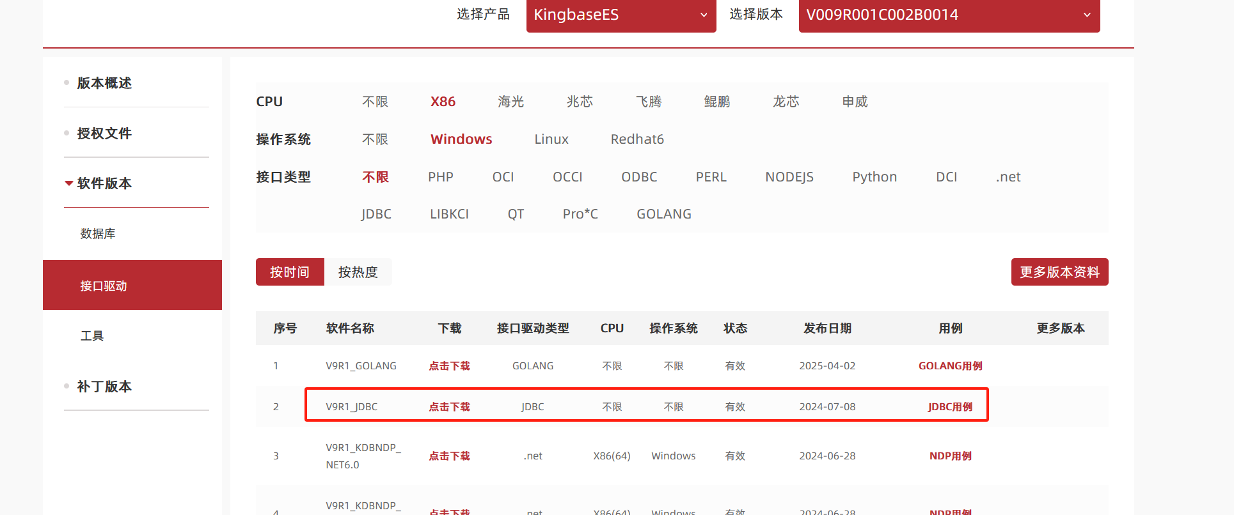The image size is (1234, 515).
Task: Click 点击下载 for V9R1_KDBNDP_NET6.0
Action: [x=449, y=456]
